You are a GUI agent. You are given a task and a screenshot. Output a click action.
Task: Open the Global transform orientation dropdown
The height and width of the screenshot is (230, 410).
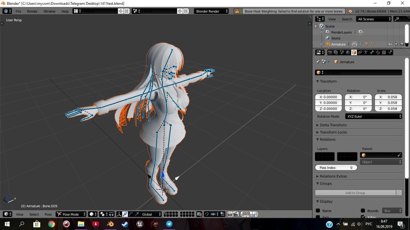click(150, 214)
